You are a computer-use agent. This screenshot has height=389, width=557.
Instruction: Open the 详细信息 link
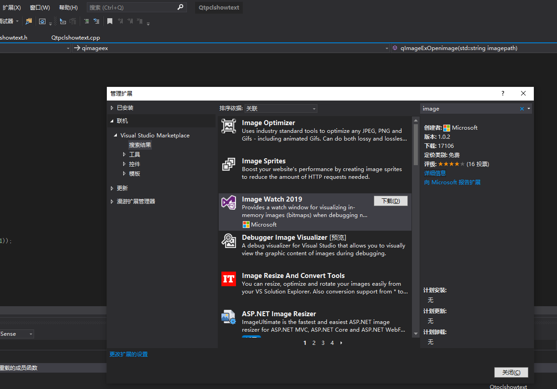tap(435, 173)
